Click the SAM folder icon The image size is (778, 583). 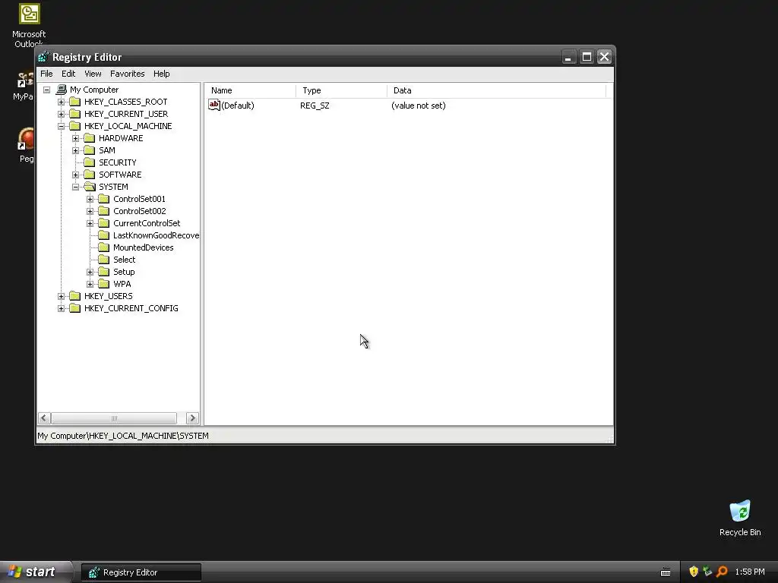click(90, 150)
